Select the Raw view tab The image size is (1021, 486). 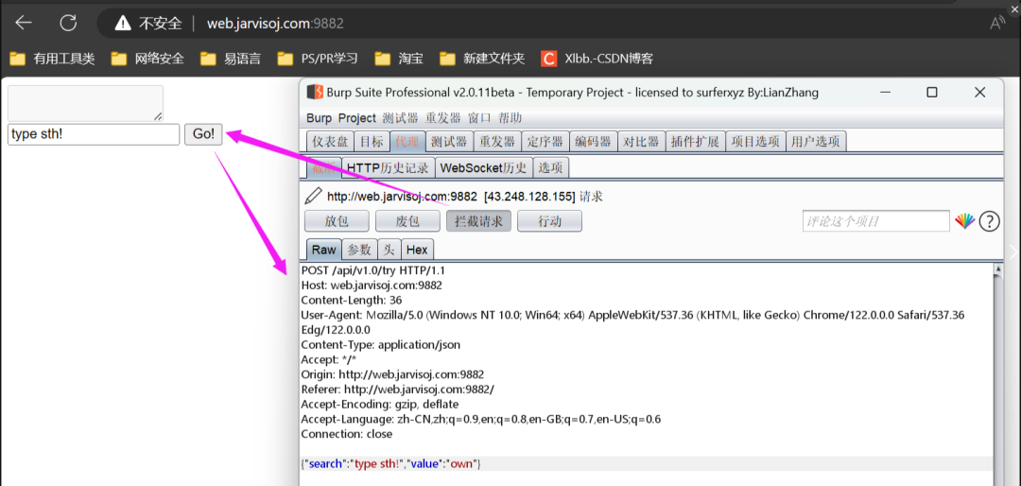[323, 250]
